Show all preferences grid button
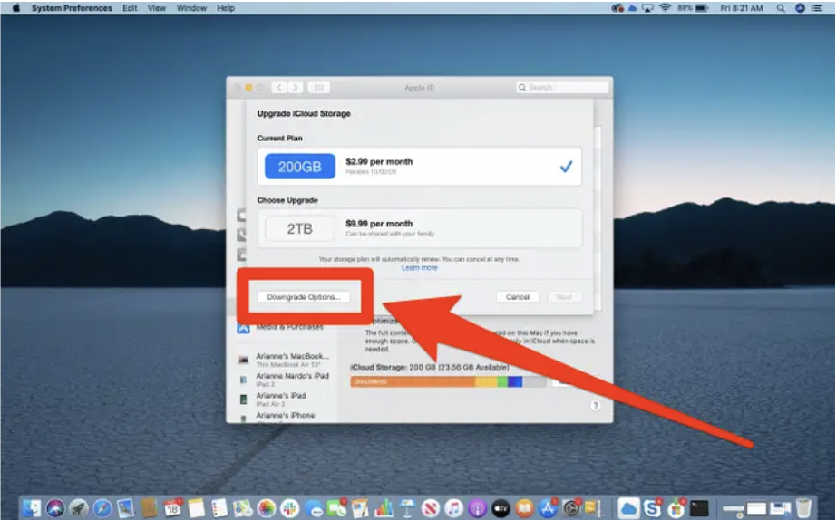The height and width of the screenshot is (520, 836). pos(319,87)
